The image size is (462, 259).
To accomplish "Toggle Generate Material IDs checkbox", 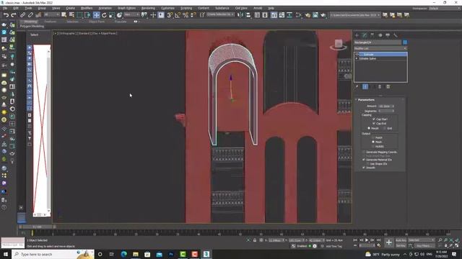I will click(x=364, y=160).
